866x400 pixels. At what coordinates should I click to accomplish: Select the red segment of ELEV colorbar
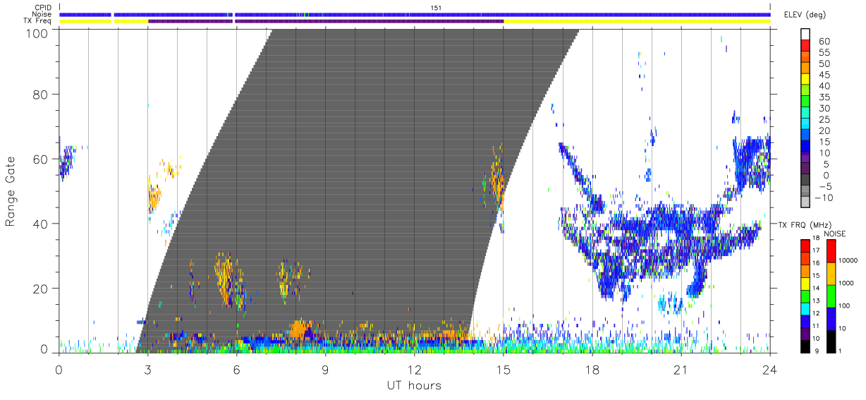pyautogui.click(x=806, y=46)
